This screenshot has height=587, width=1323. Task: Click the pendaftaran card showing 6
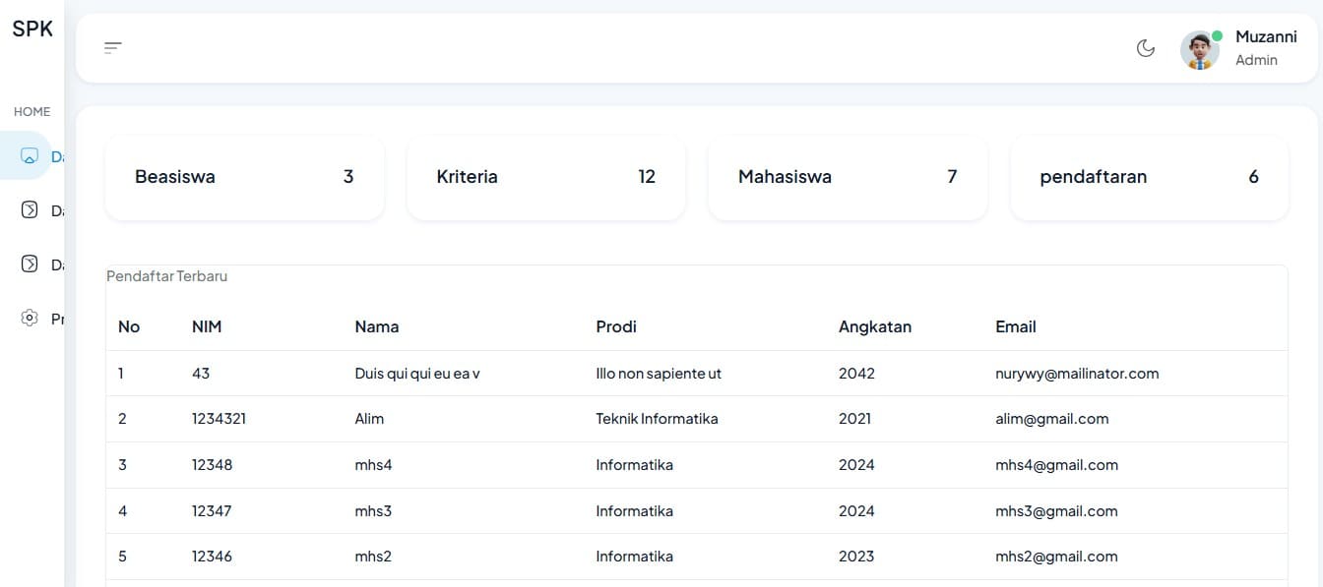(x=1149, y=178)
